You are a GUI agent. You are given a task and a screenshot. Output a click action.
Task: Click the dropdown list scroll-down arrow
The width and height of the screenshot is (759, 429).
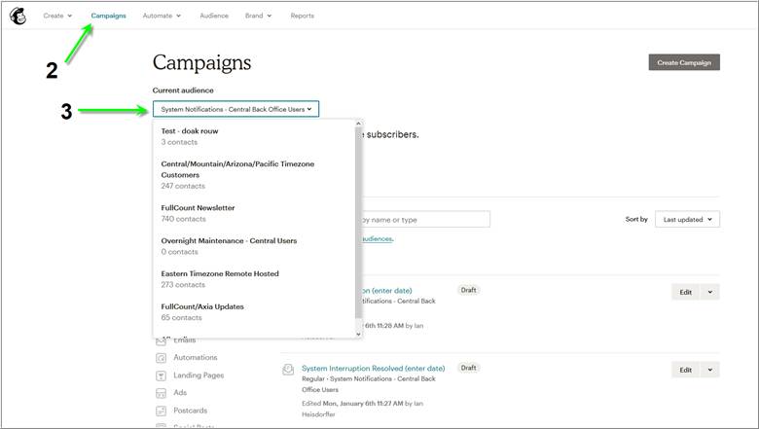359,334
